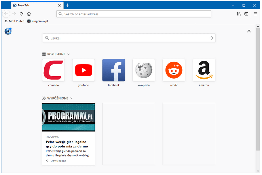262x175 pixels.
Task: Click the IceDragon logo on the page
Action: [8, 31]
